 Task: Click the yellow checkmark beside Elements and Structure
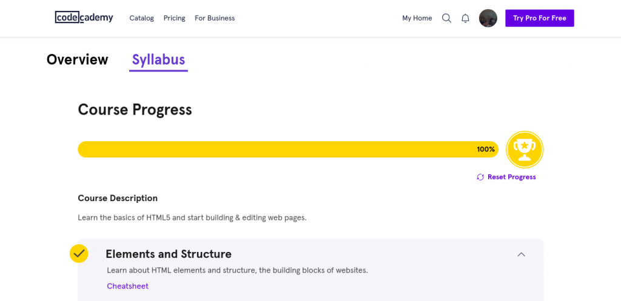tap(79, 254)
